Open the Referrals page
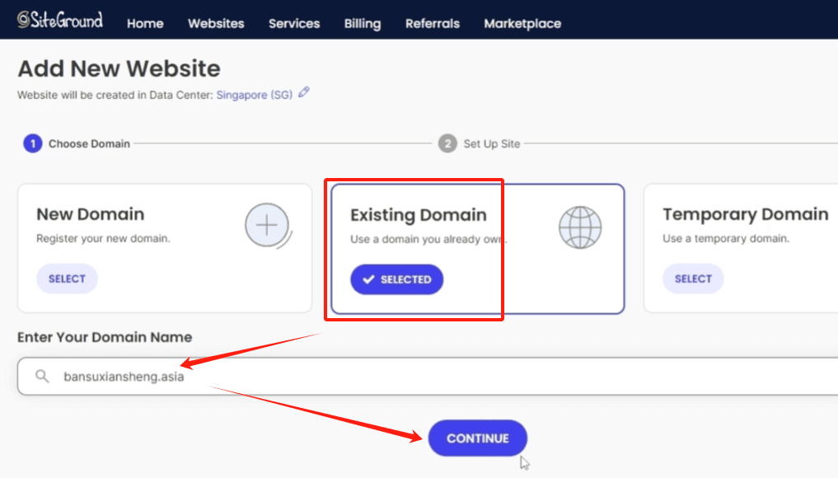The image size is (838, 478). pyautogui.click(x=433, y=23)
